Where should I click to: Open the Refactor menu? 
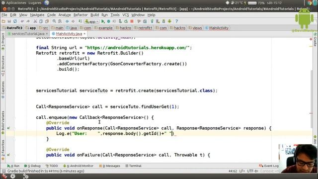point(80,15)
